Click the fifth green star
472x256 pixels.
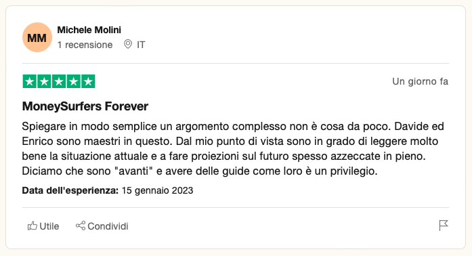[88, 81]
